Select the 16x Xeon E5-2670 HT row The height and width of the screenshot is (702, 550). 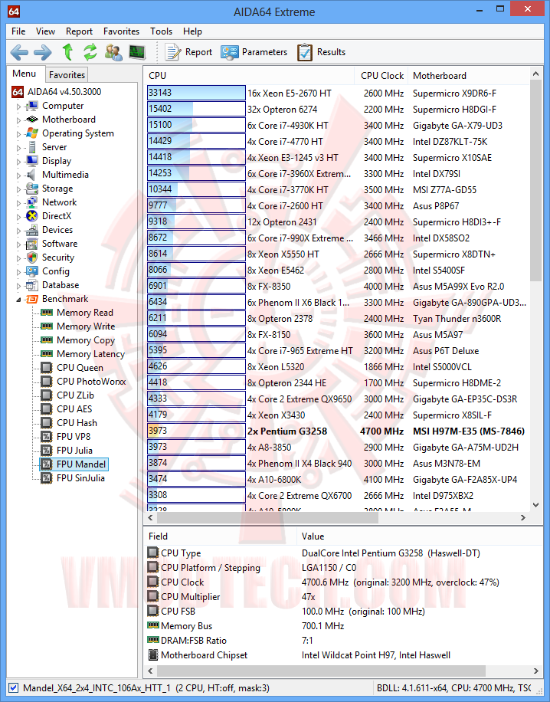338,93
